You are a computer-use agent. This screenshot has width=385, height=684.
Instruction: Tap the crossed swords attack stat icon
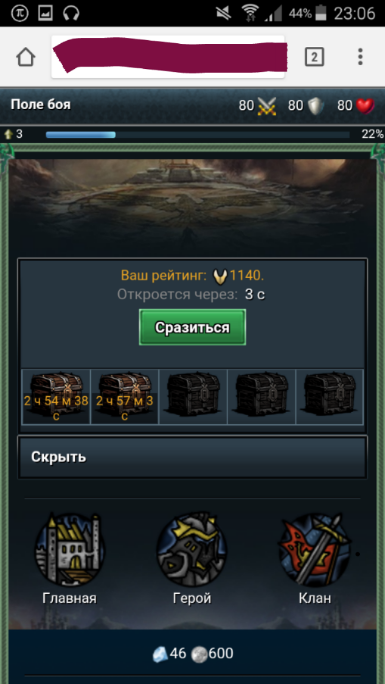pos(267,106)
